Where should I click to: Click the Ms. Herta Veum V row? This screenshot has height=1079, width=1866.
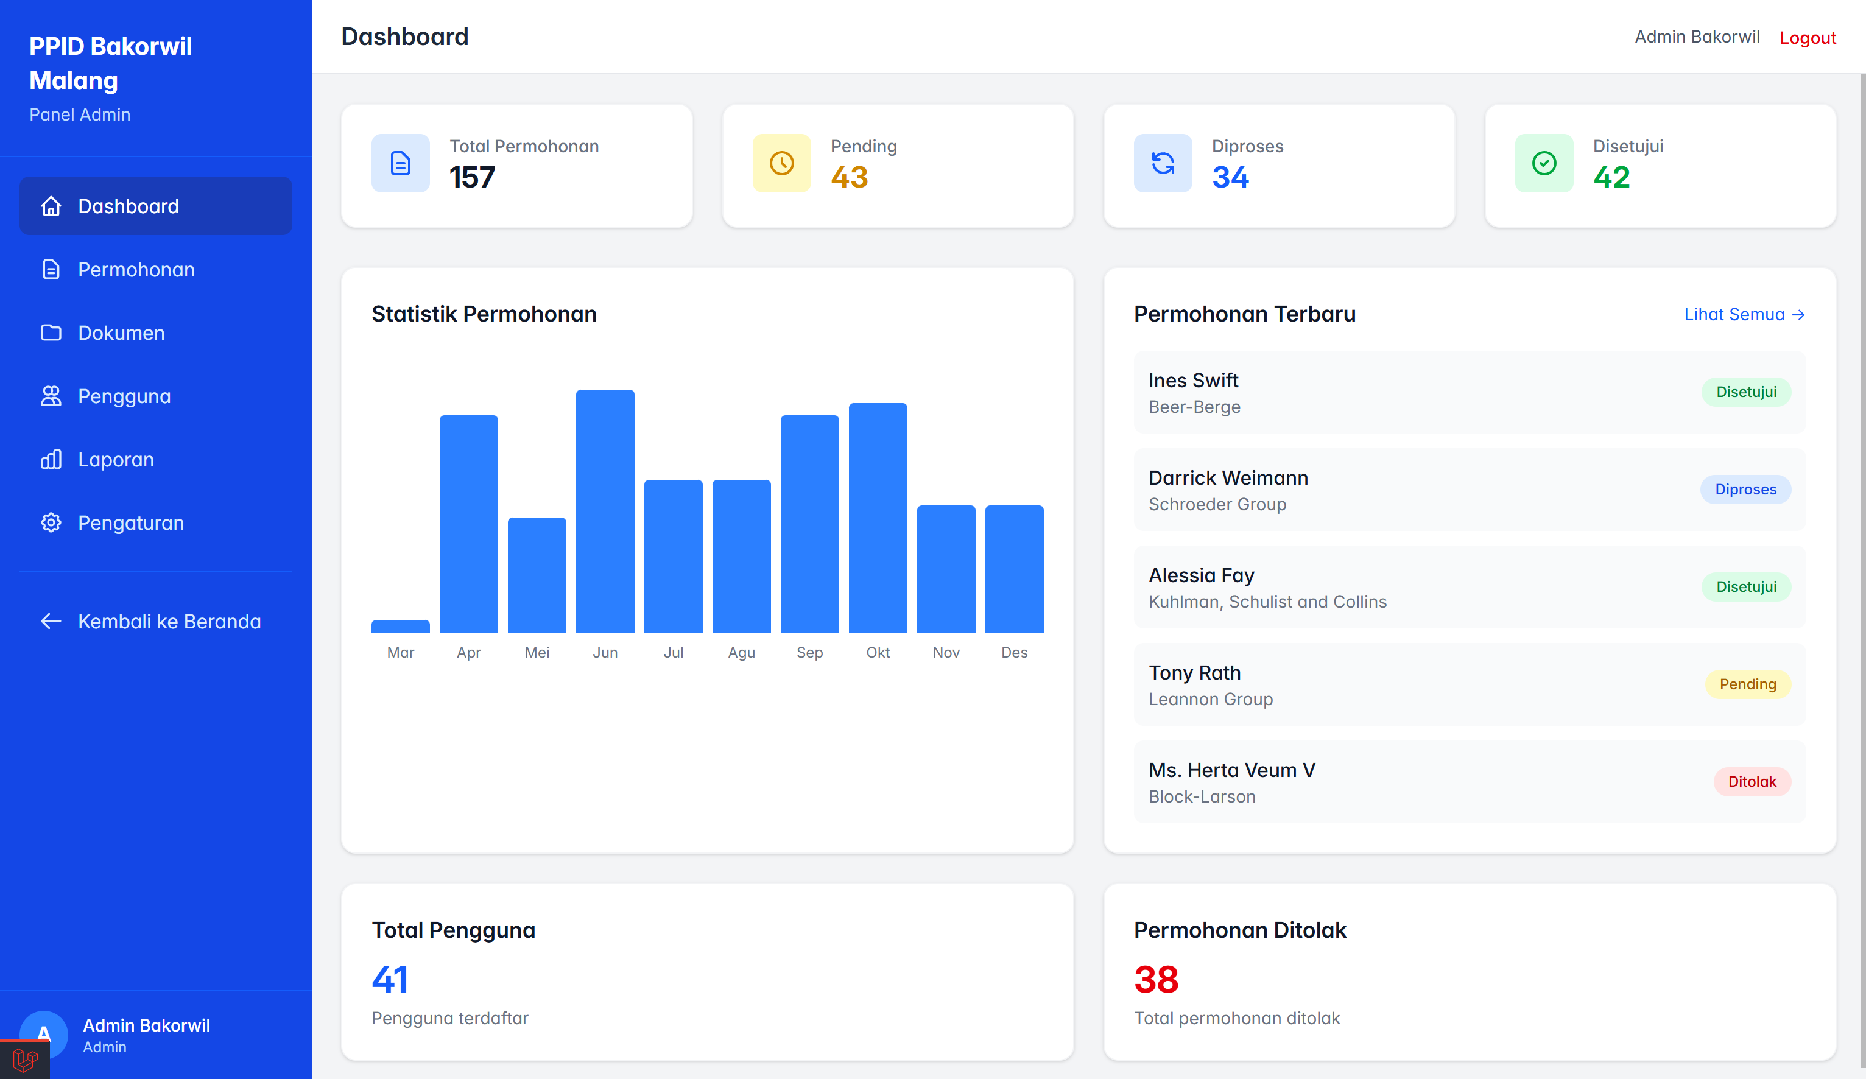pos(1470,782)
